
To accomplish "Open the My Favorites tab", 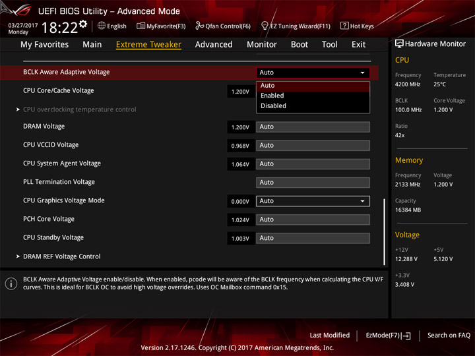I will click(x=45, y=45).
